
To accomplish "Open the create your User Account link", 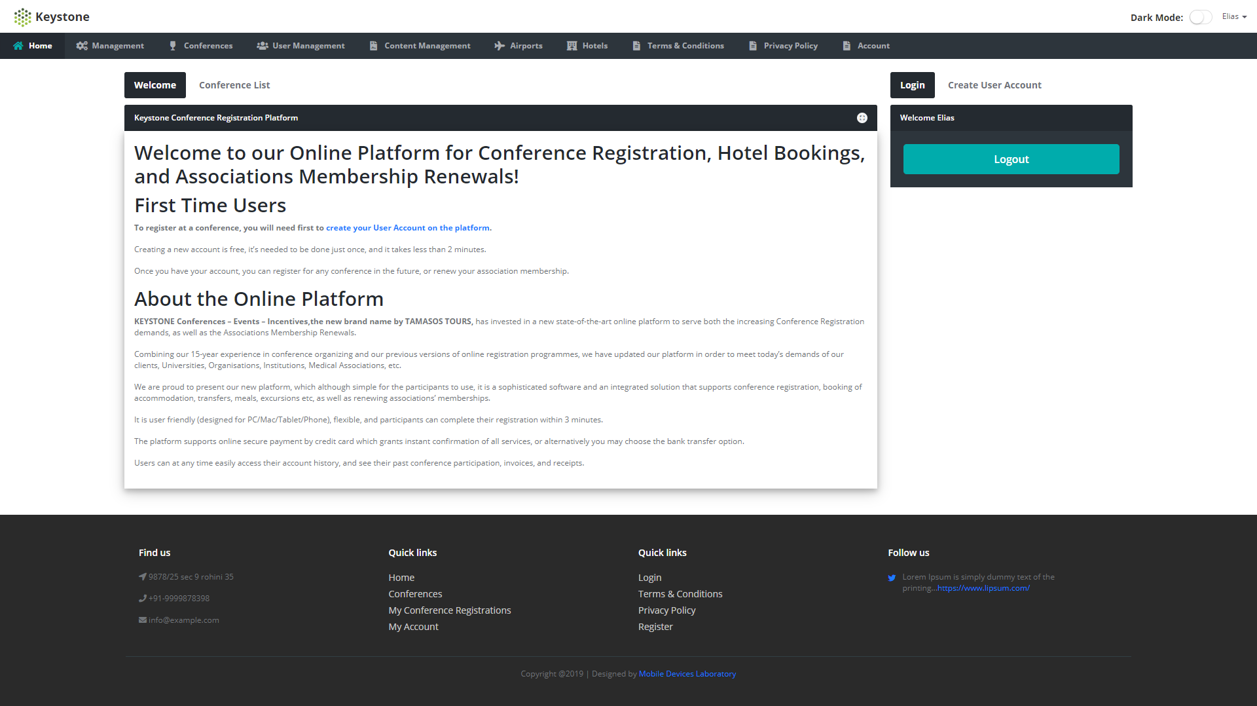I will [x=407, y=228].
